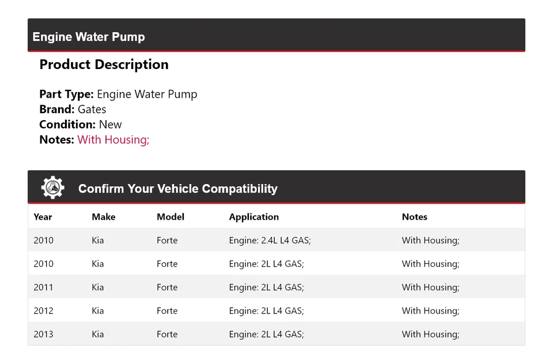Screen dimensions: 553x364
Task: Click the Notes column header
Action: pyautogui.click(x=415, y=217)
